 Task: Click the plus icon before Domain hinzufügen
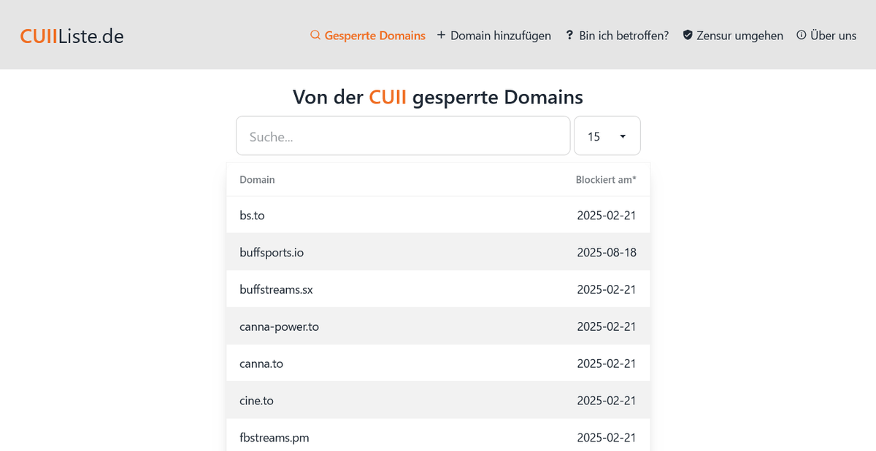tap(441, 35)
